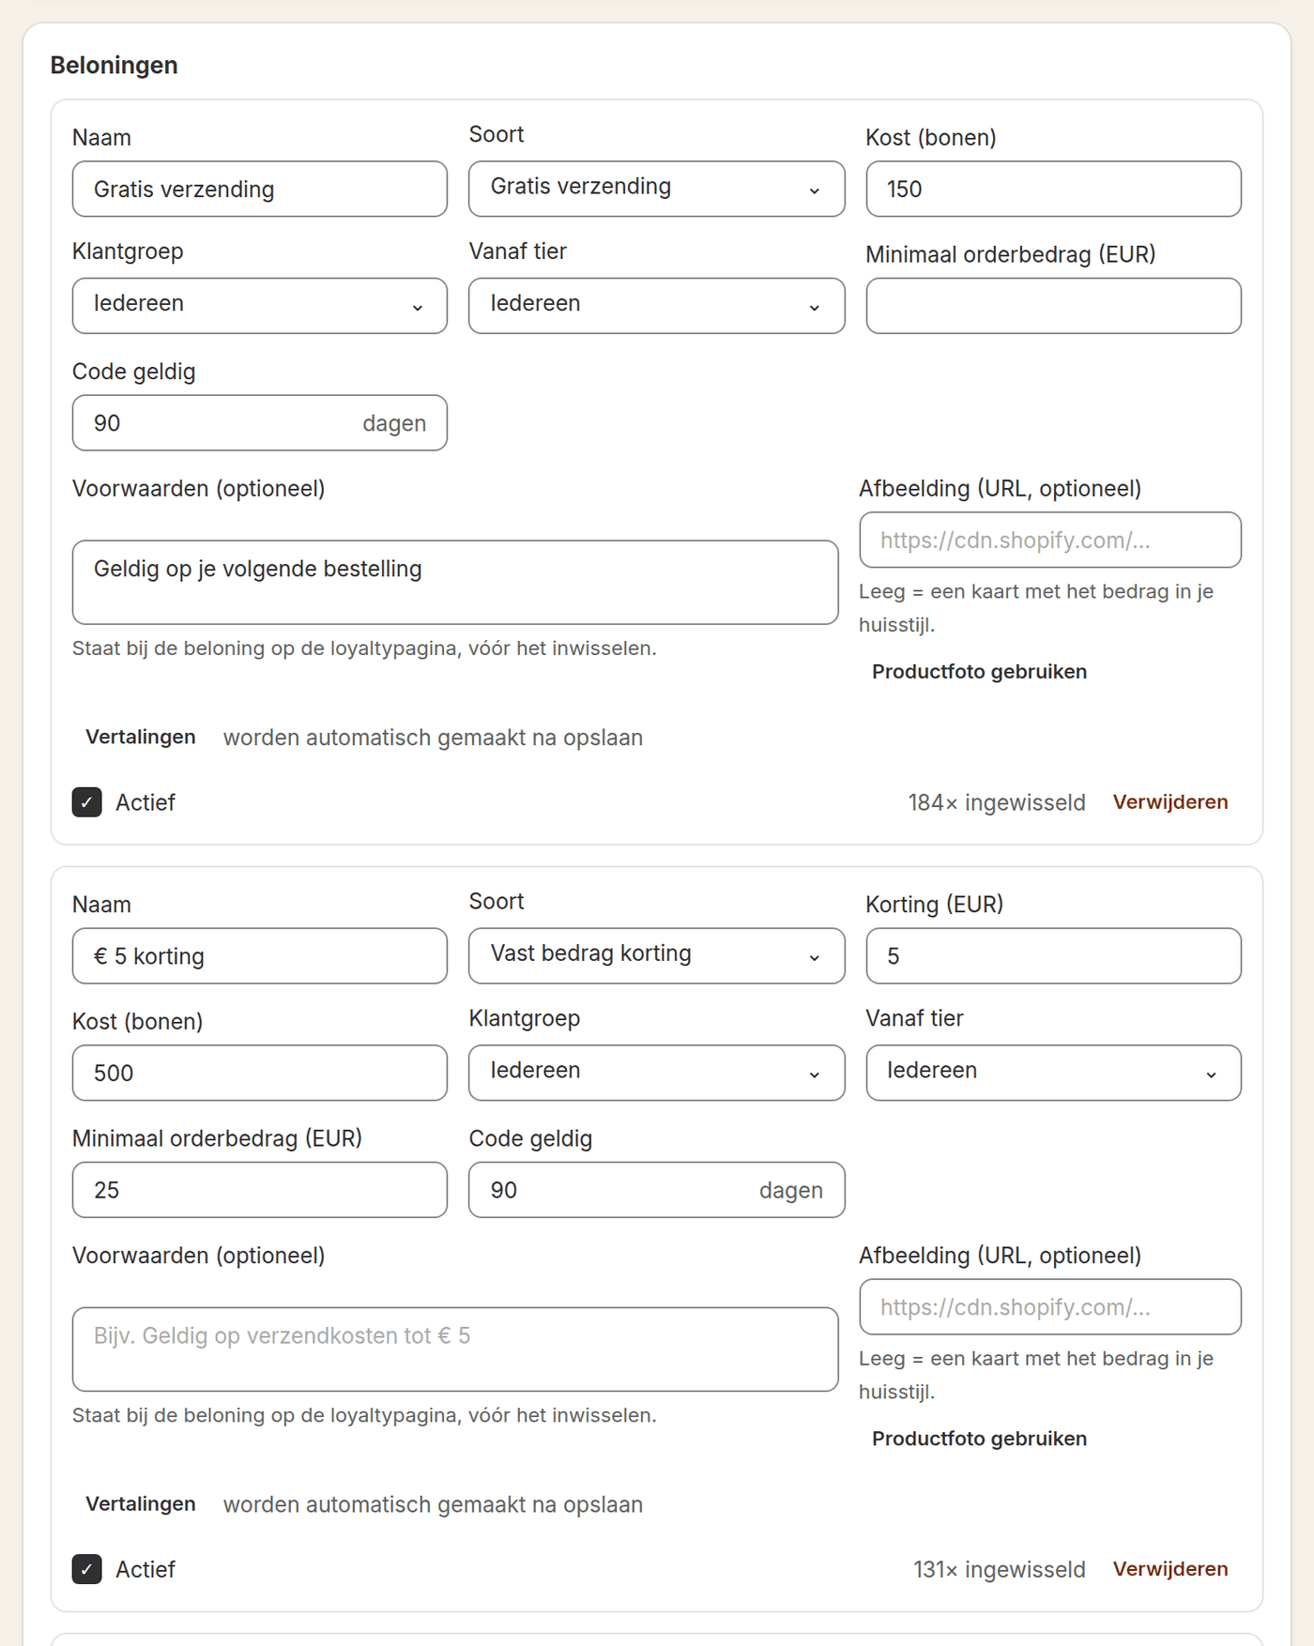Click Korting (EUR) field with value 5
Image resolution: width=1314 pixels, height=1646 pixels.
(1053, 955)
